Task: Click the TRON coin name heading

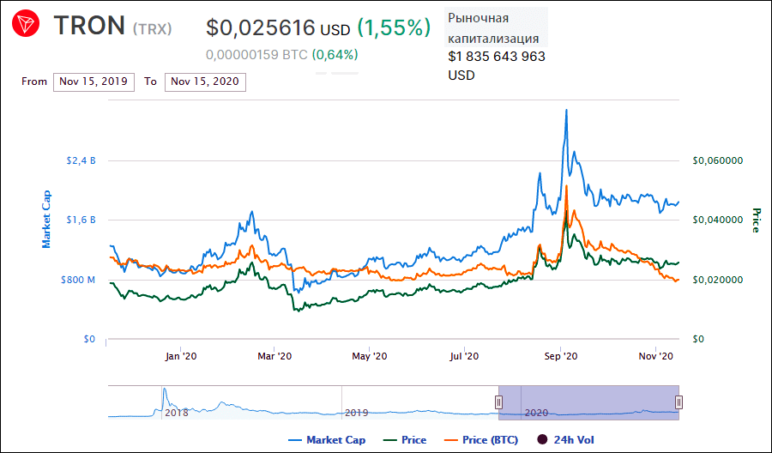Action: (89, 27)
